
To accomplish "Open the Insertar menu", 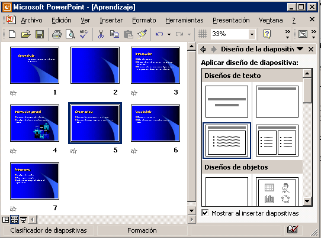I will [111, 20].
